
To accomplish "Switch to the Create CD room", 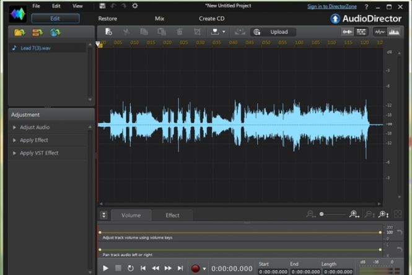I will (x=211, y=19).
